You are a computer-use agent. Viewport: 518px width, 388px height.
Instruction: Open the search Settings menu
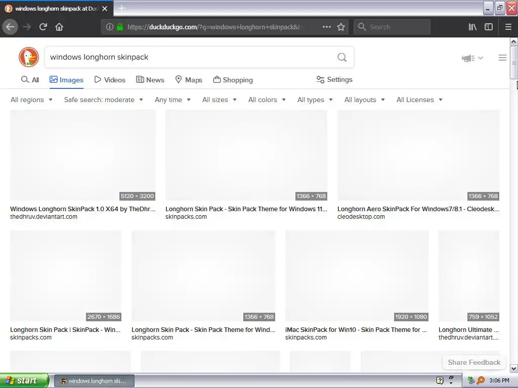point(334,79)
